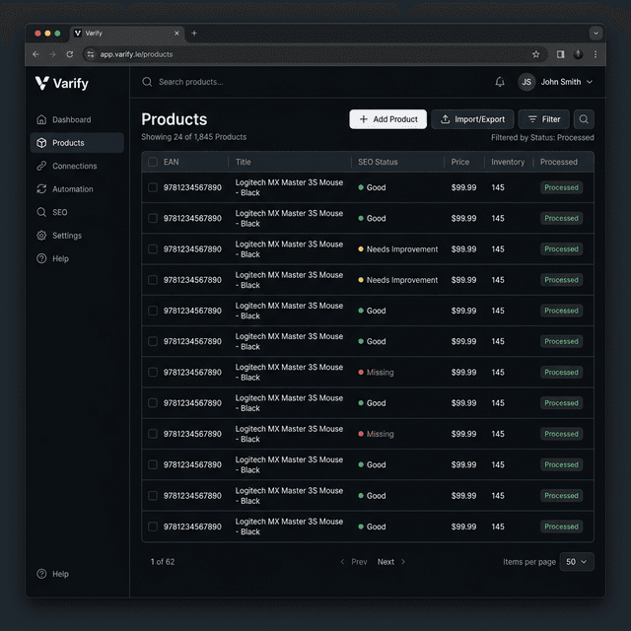Select Products in the sidebar
The width and height of the screenshot is (631, 631).
[x=77, y=143]
